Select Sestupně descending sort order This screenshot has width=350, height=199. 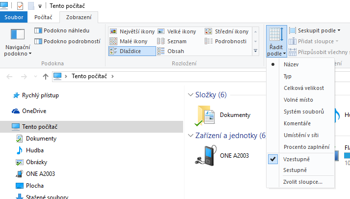[x=295, y=170]
